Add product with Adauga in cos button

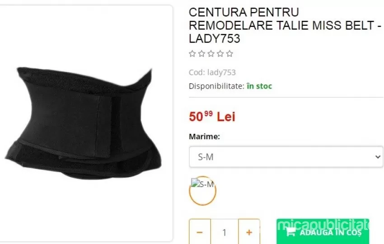tap(323, 231)
